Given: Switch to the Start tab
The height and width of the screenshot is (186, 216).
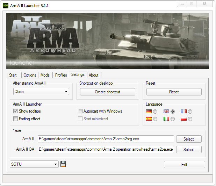Looking at the screenshot, I should [x=13, y=75].
